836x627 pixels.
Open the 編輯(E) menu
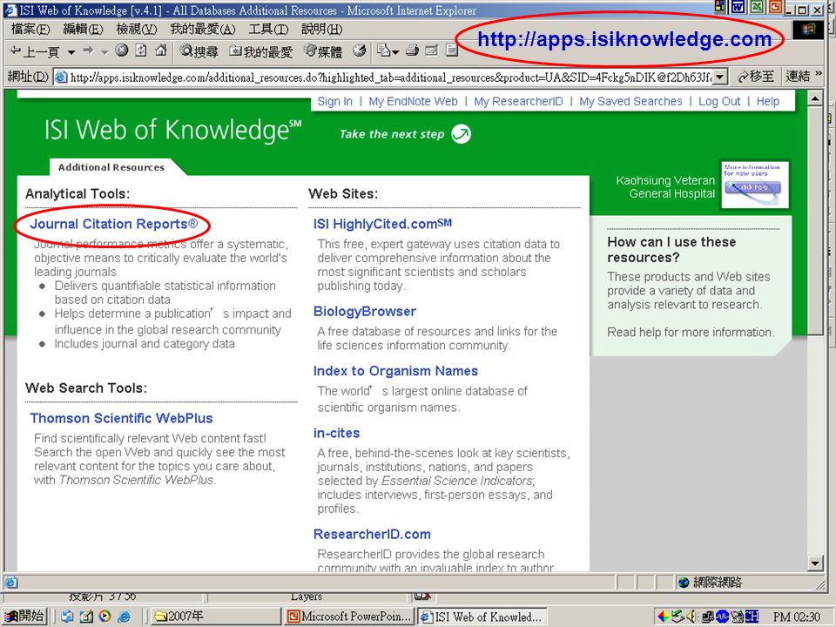tap(84, 29)
